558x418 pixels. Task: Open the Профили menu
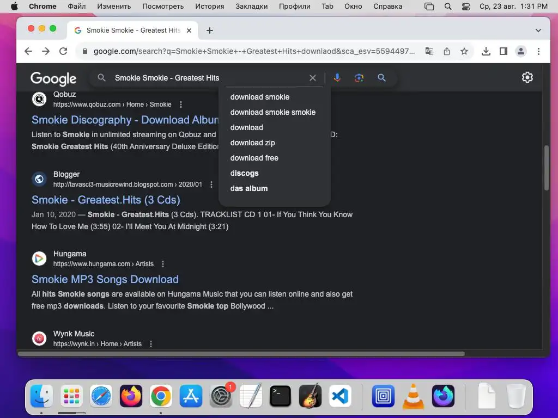tap(294, 7)
